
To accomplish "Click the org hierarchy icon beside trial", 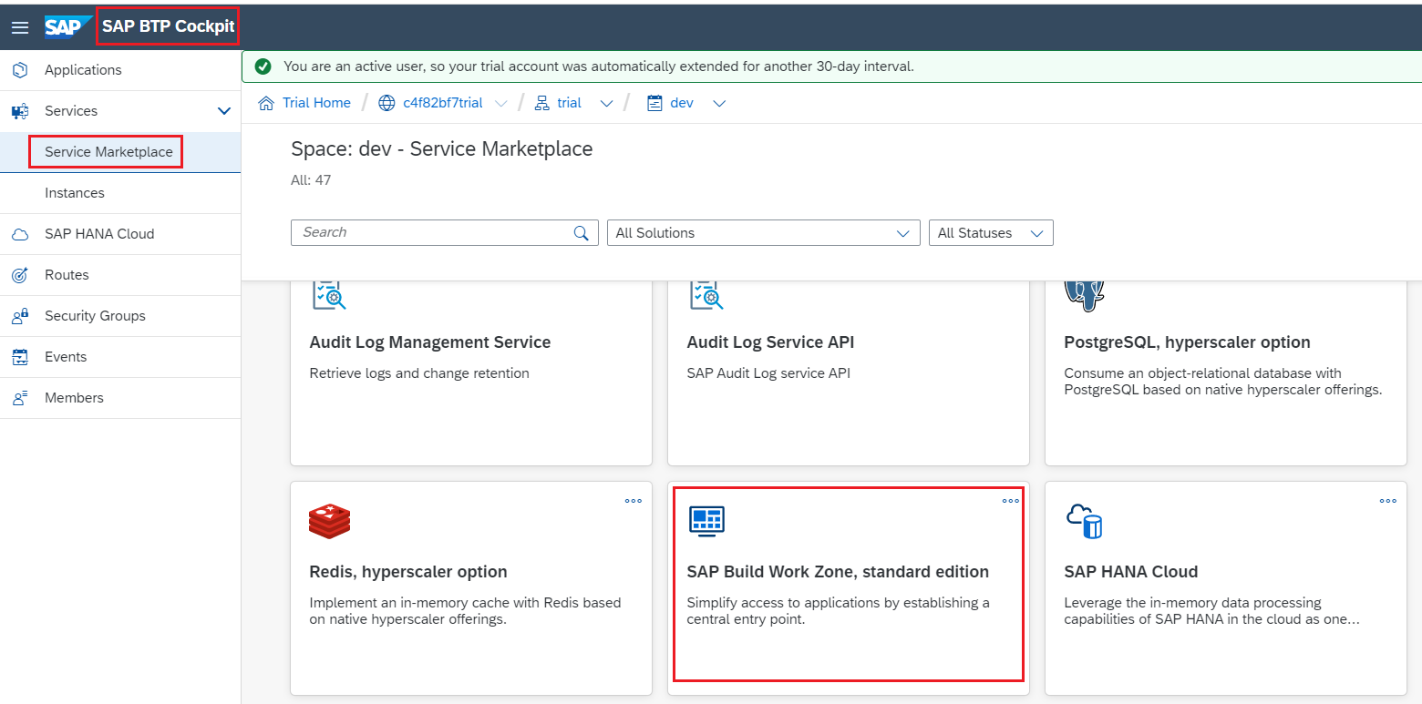I will pyautogui.click(x=541, y=103).
